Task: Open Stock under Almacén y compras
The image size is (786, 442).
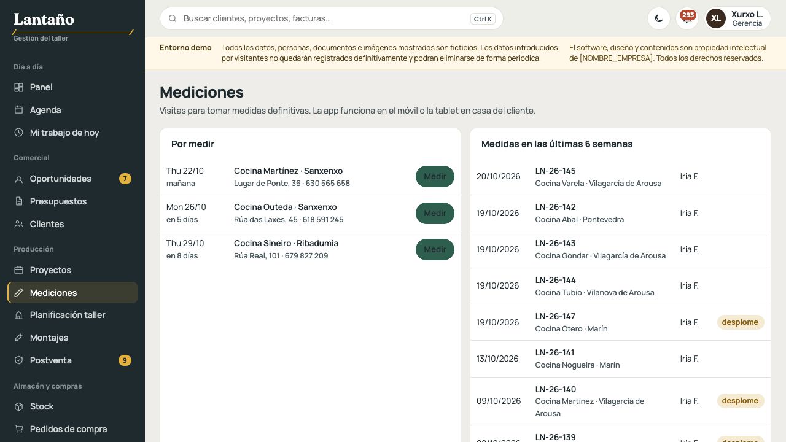Action: click(72, 406)
